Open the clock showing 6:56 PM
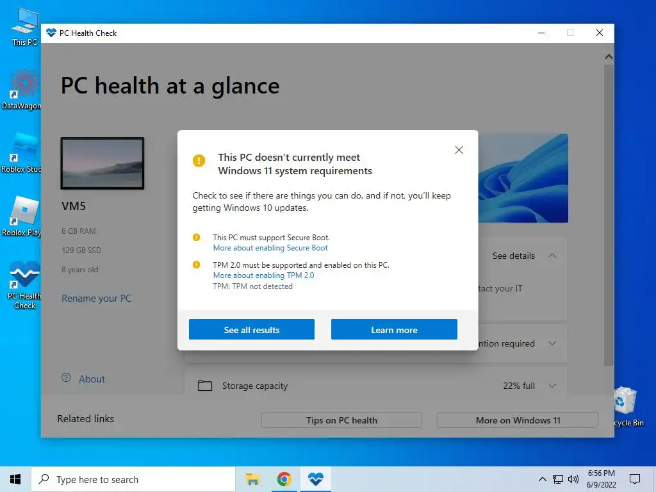Screen dimensions: 656x492 click(x=601, y=479)
